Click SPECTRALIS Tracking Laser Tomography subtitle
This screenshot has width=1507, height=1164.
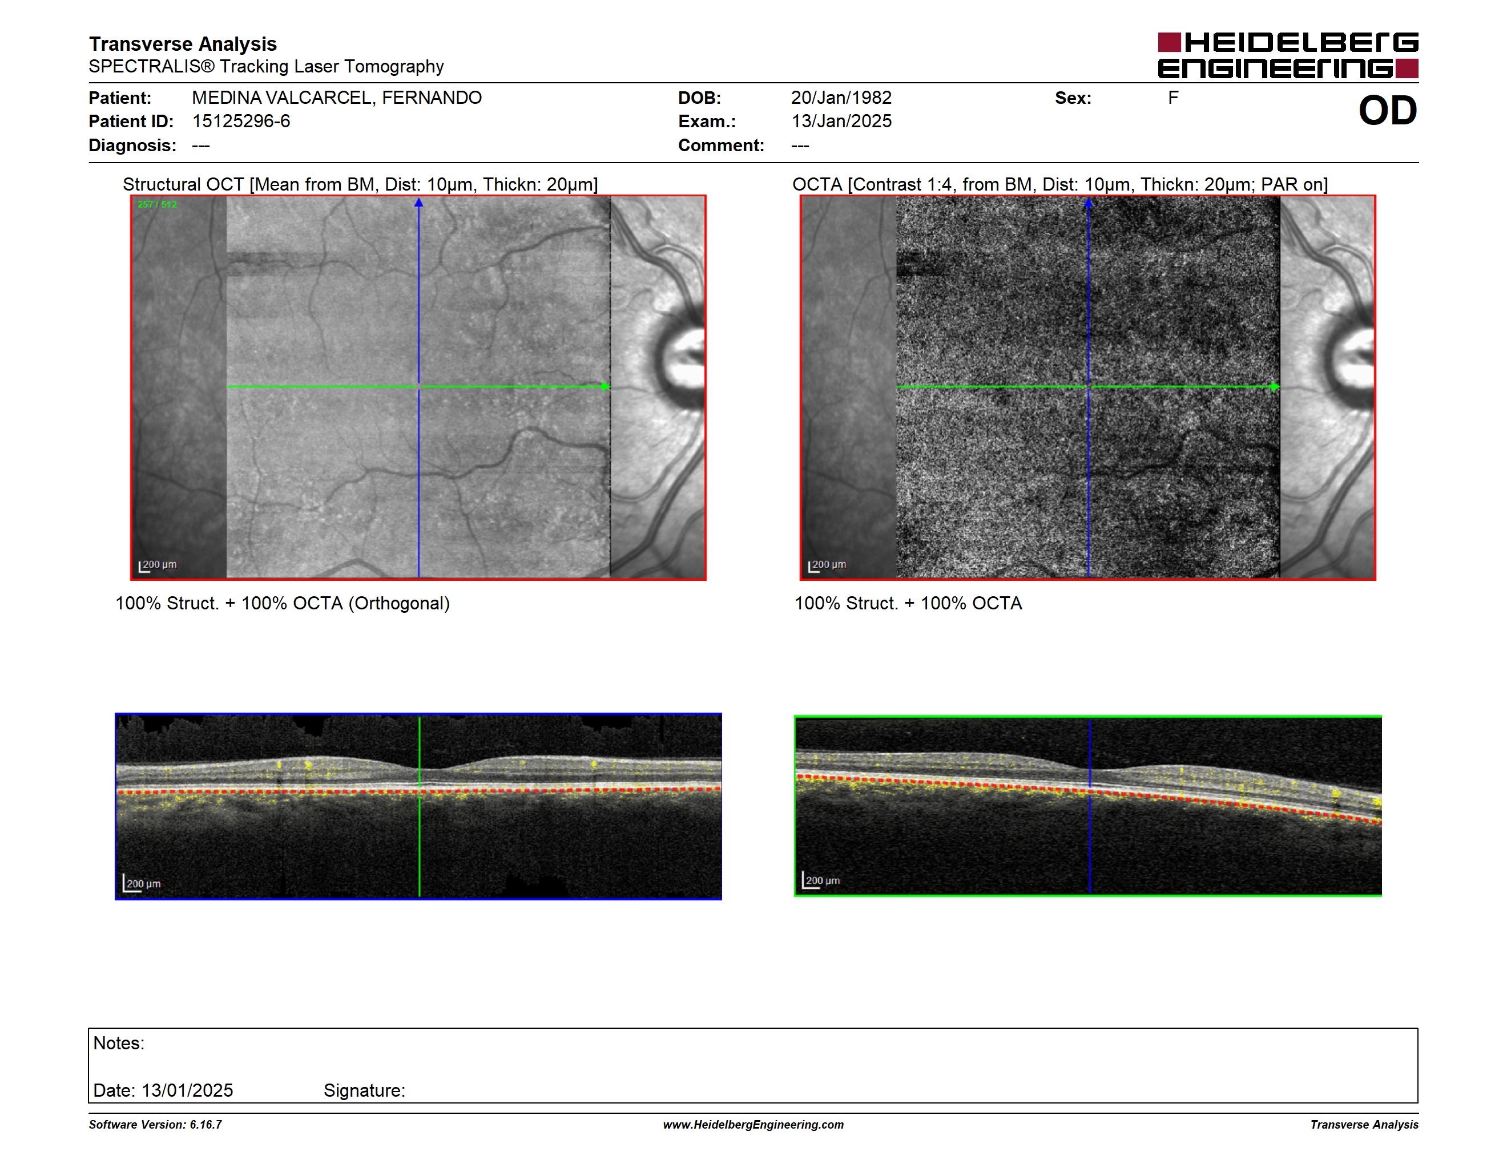click(267, 66)
